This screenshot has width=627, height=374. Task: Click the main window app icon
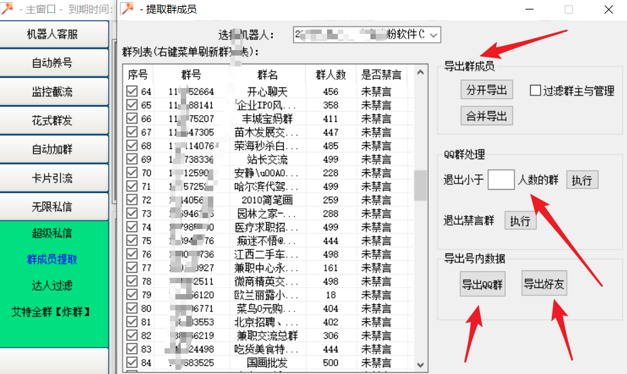7,9
